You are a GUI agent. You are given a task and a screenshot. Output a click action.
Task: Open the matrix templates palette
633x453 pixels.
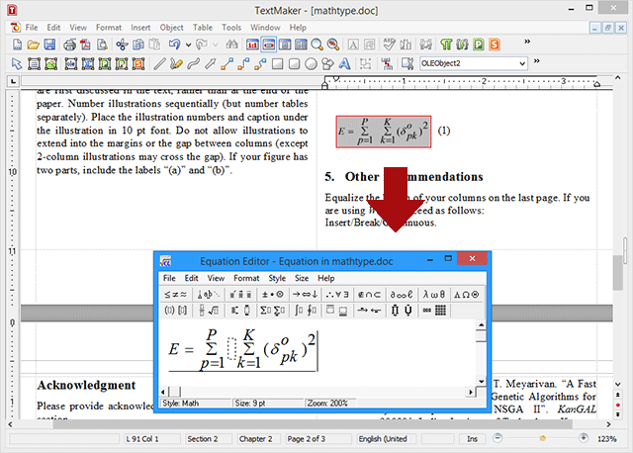point(434,311)
